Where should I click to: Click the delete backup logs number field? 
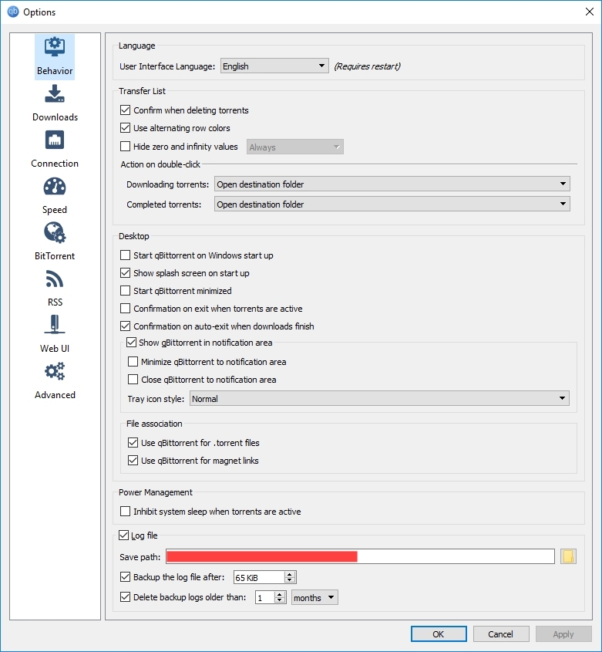coord(265,597)
